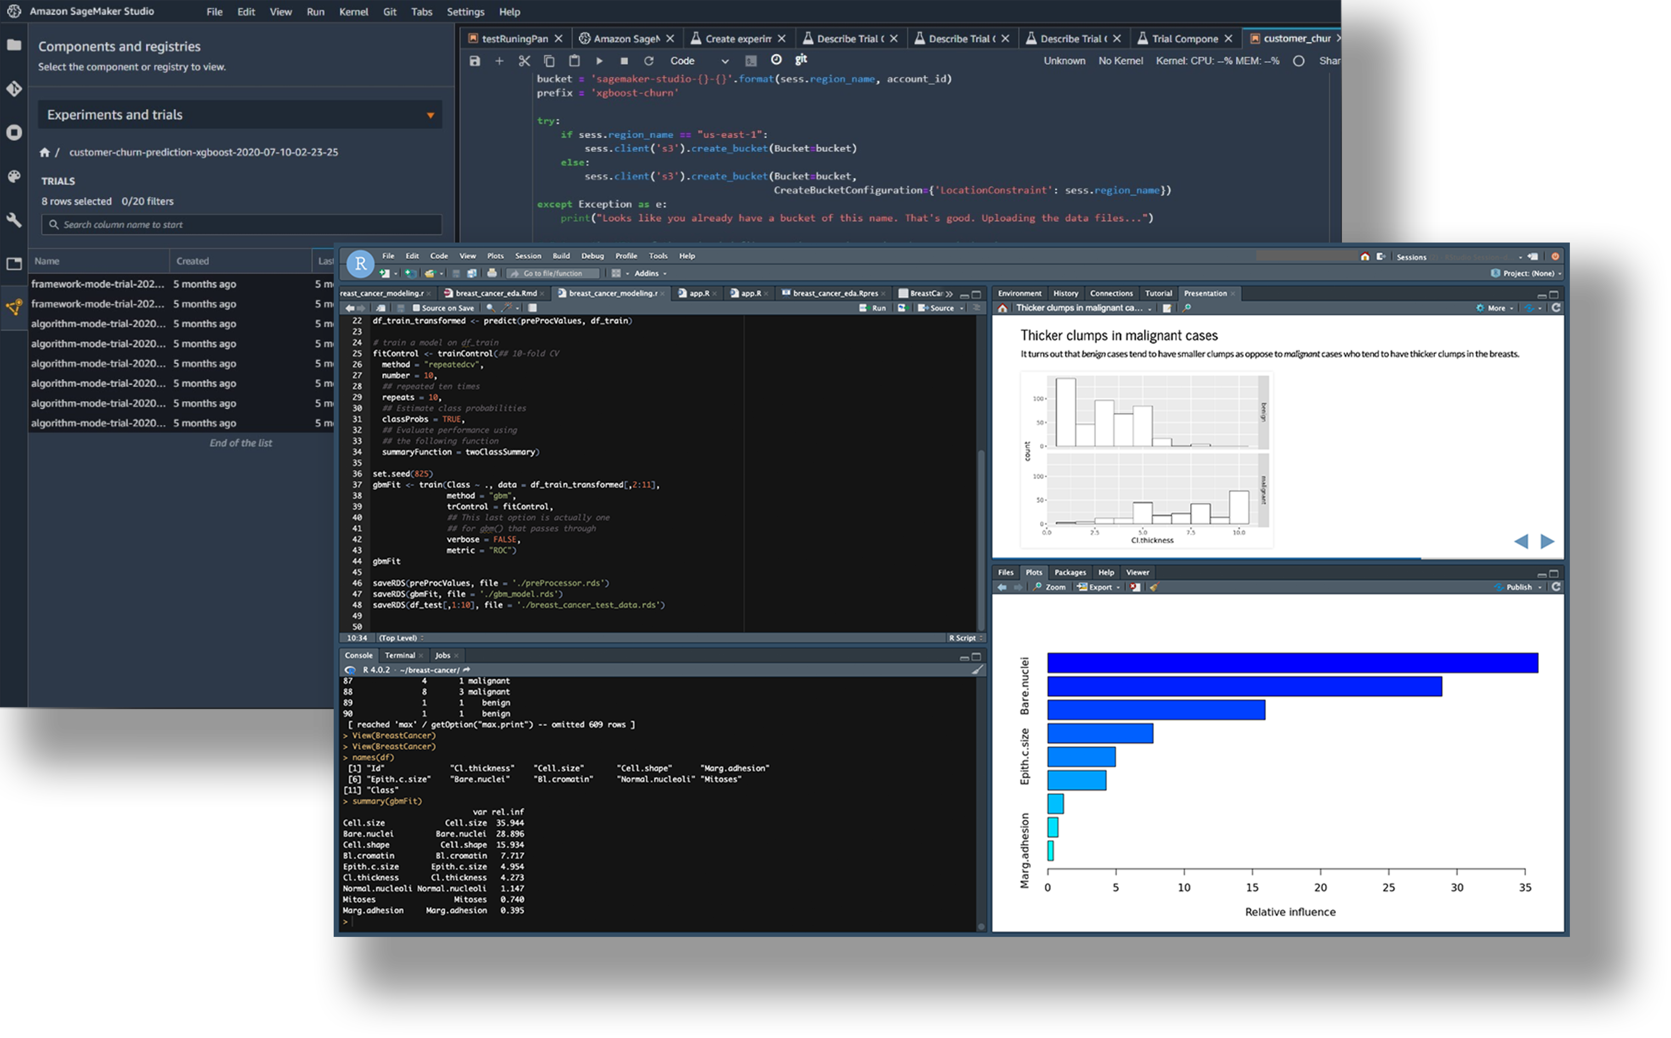Click the search column name field
Screen dimensions: 1671x1038
click(242, 225)
